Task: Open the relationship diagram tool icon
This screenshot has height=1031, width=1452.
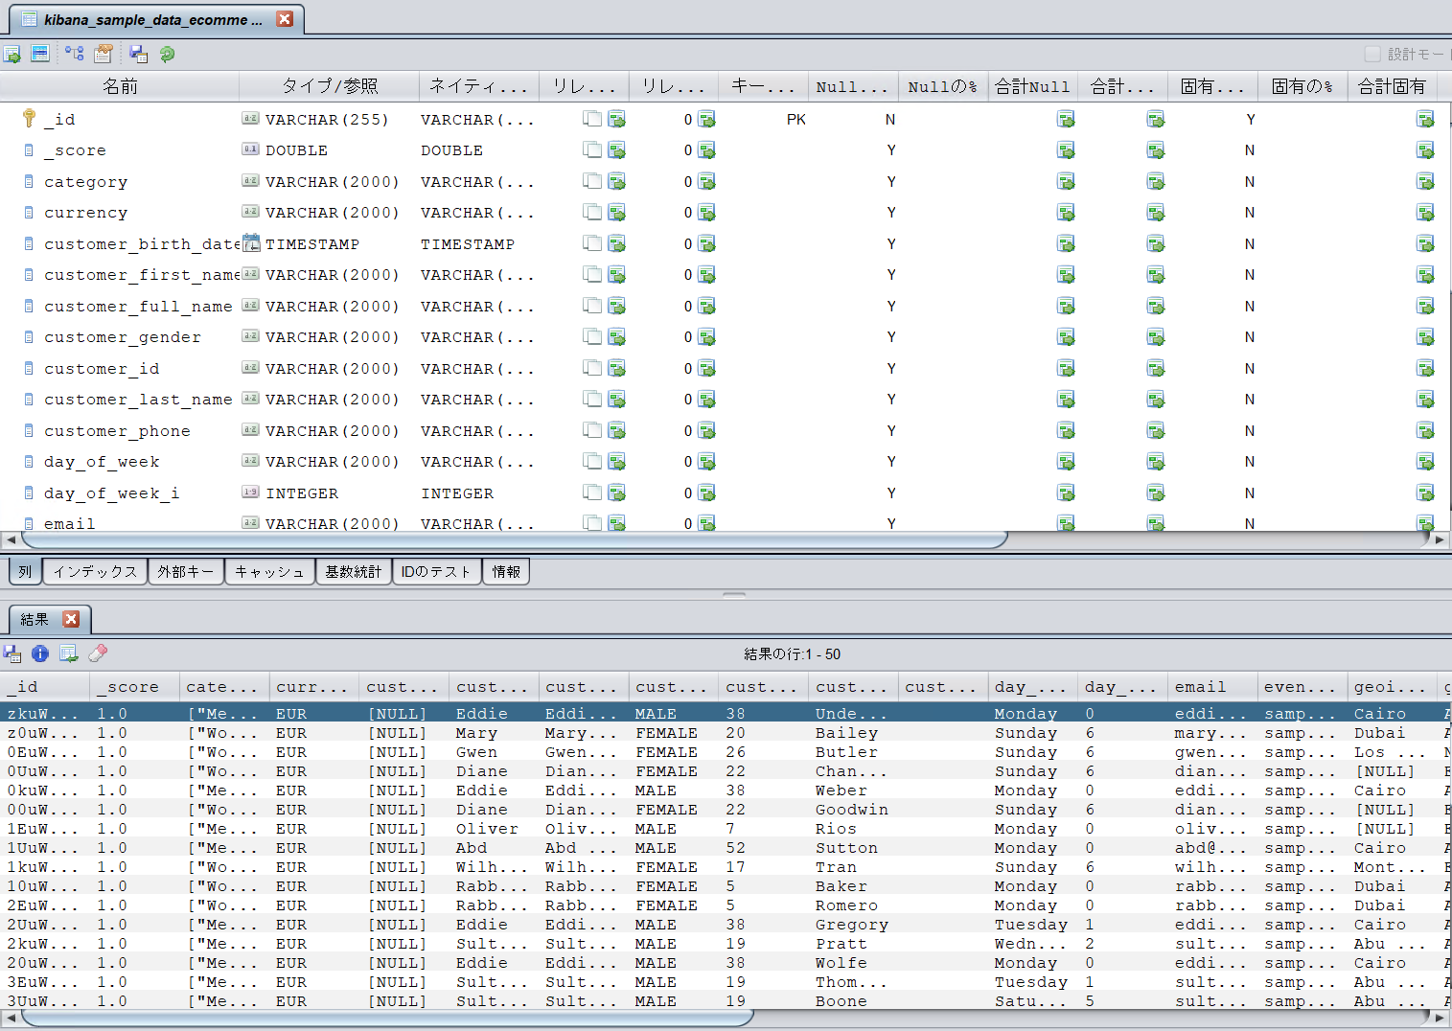Action: (75, 54)
